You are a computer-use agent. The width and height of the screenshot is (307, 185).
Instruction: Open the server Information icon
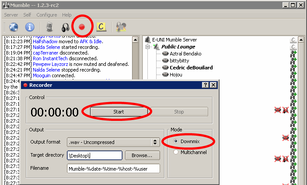(29, 27)
